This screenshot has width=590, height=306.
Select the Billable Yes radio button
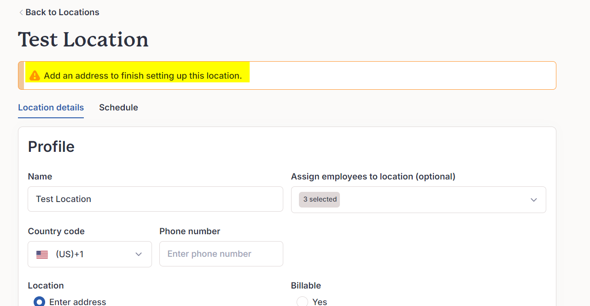(x=302, y=302)
